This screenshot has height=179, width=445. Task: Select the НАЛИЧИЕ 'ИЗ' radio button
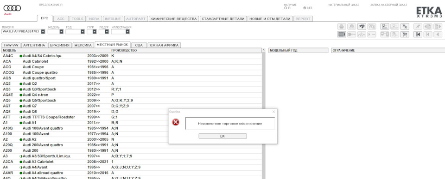point(305,8)
